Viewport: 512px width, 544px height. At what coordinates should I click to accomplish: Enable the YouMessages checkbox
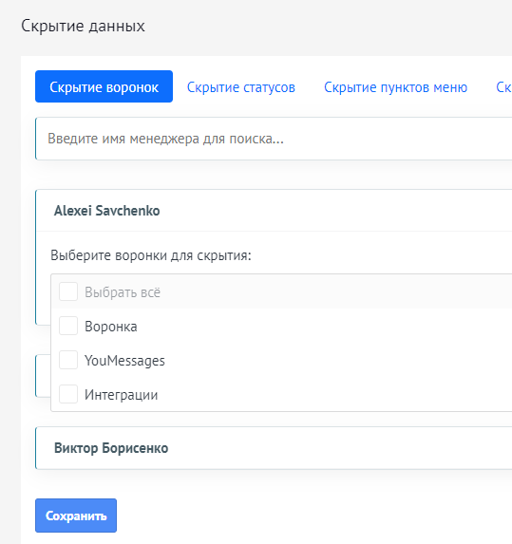[68, 360]
